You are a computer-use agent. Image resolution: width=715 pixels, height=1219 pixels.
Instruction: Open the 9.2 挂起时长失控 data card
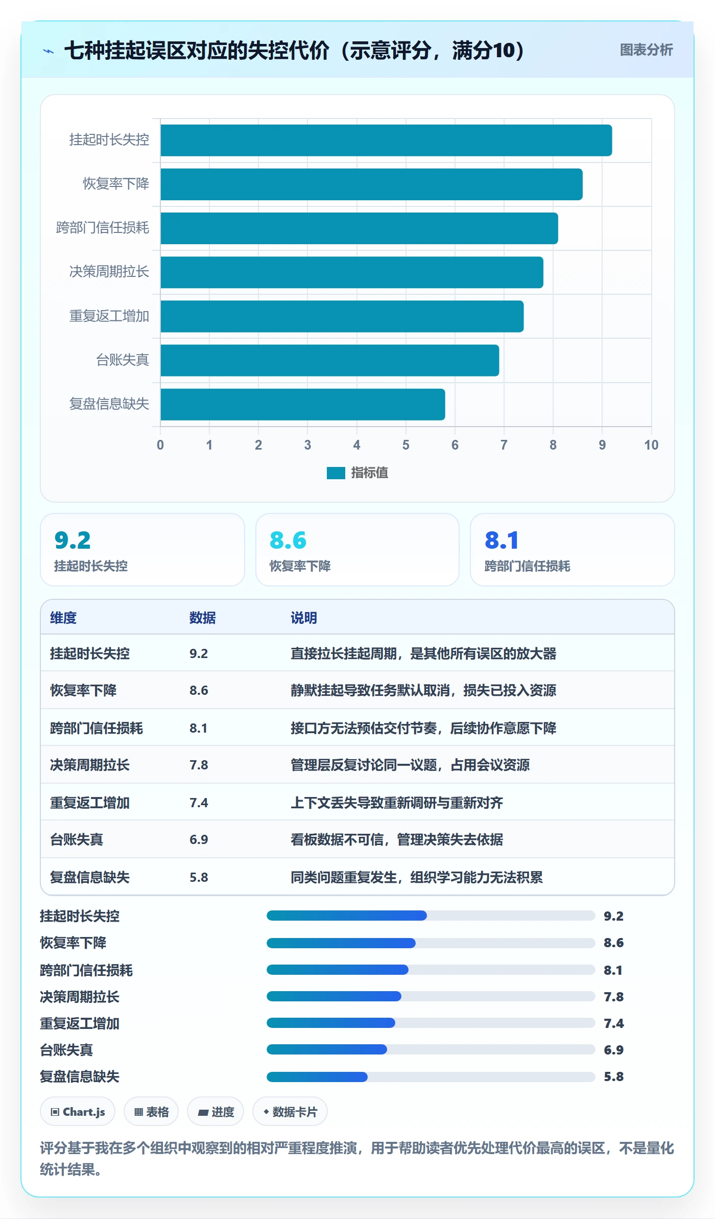click(142, 550)
